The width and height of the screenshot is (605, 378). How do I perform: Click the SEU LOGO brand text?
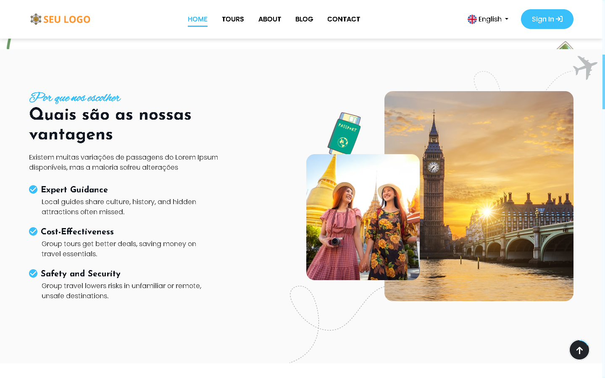(x=67, y=19)
